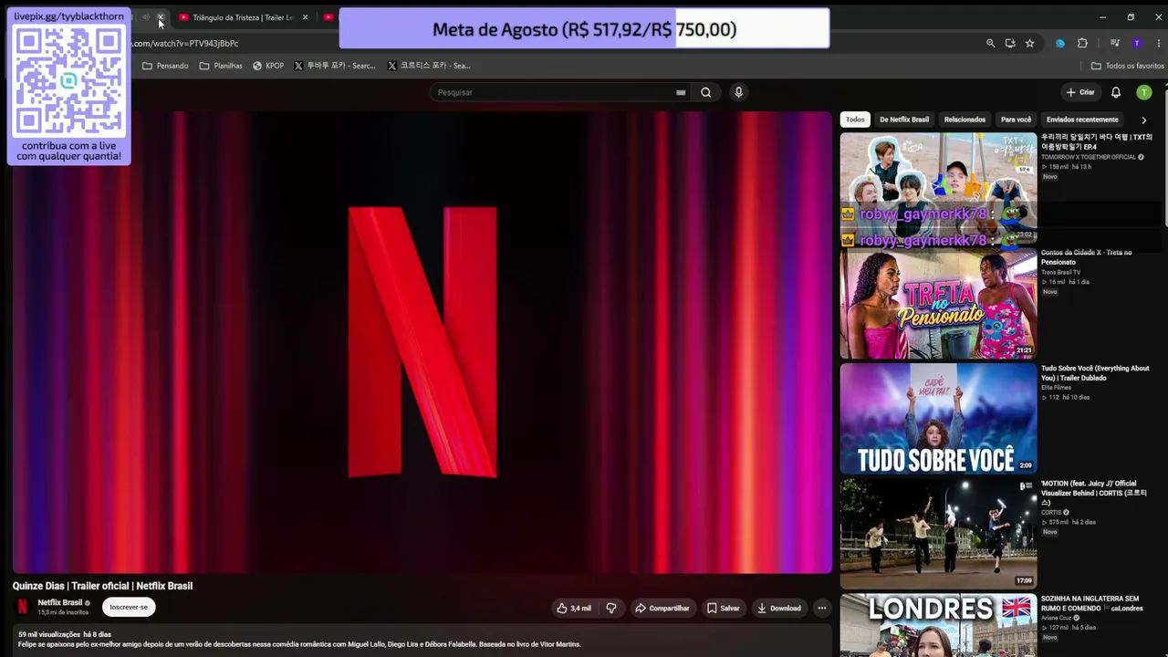Screen dimensions: 1168x657
Task: Open the Netflix Brasil channel name link
Action: [60, 602]
